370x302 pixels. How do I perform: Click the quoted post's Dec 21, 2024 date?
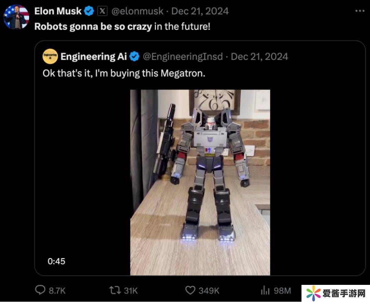click(x=259, y=57)
